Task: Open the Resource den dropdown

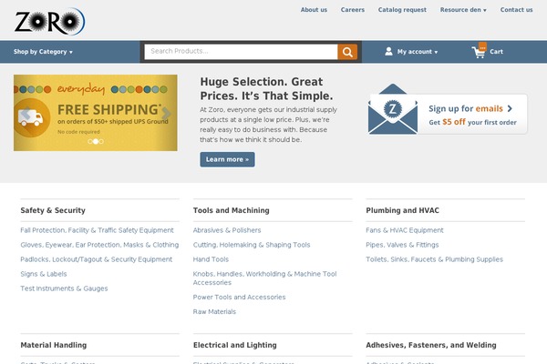Action: point(463,10)
